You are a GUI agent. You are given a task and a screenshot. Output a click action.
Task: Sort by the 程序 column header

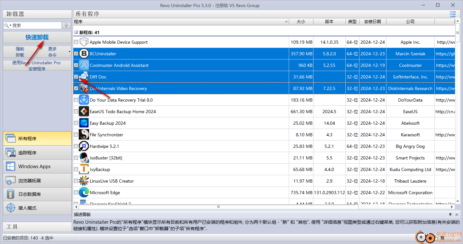point(181,22)
